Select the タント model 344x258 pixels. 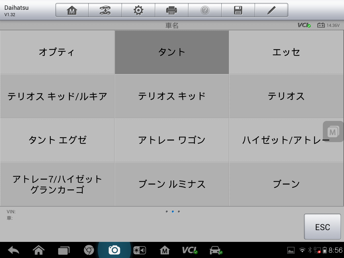[x=172, y=52]
